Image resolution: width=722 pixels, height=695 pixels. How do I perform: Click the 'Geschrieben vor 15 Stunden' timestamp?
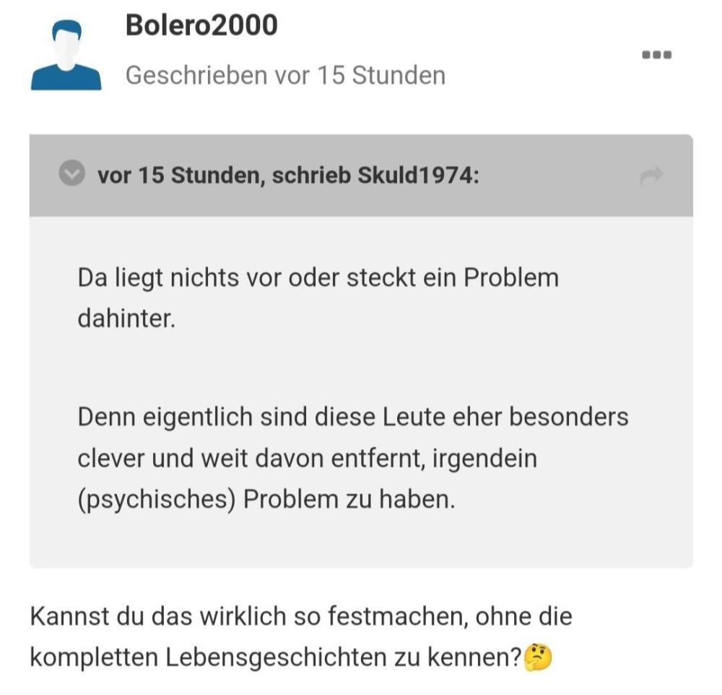point(285,75)
